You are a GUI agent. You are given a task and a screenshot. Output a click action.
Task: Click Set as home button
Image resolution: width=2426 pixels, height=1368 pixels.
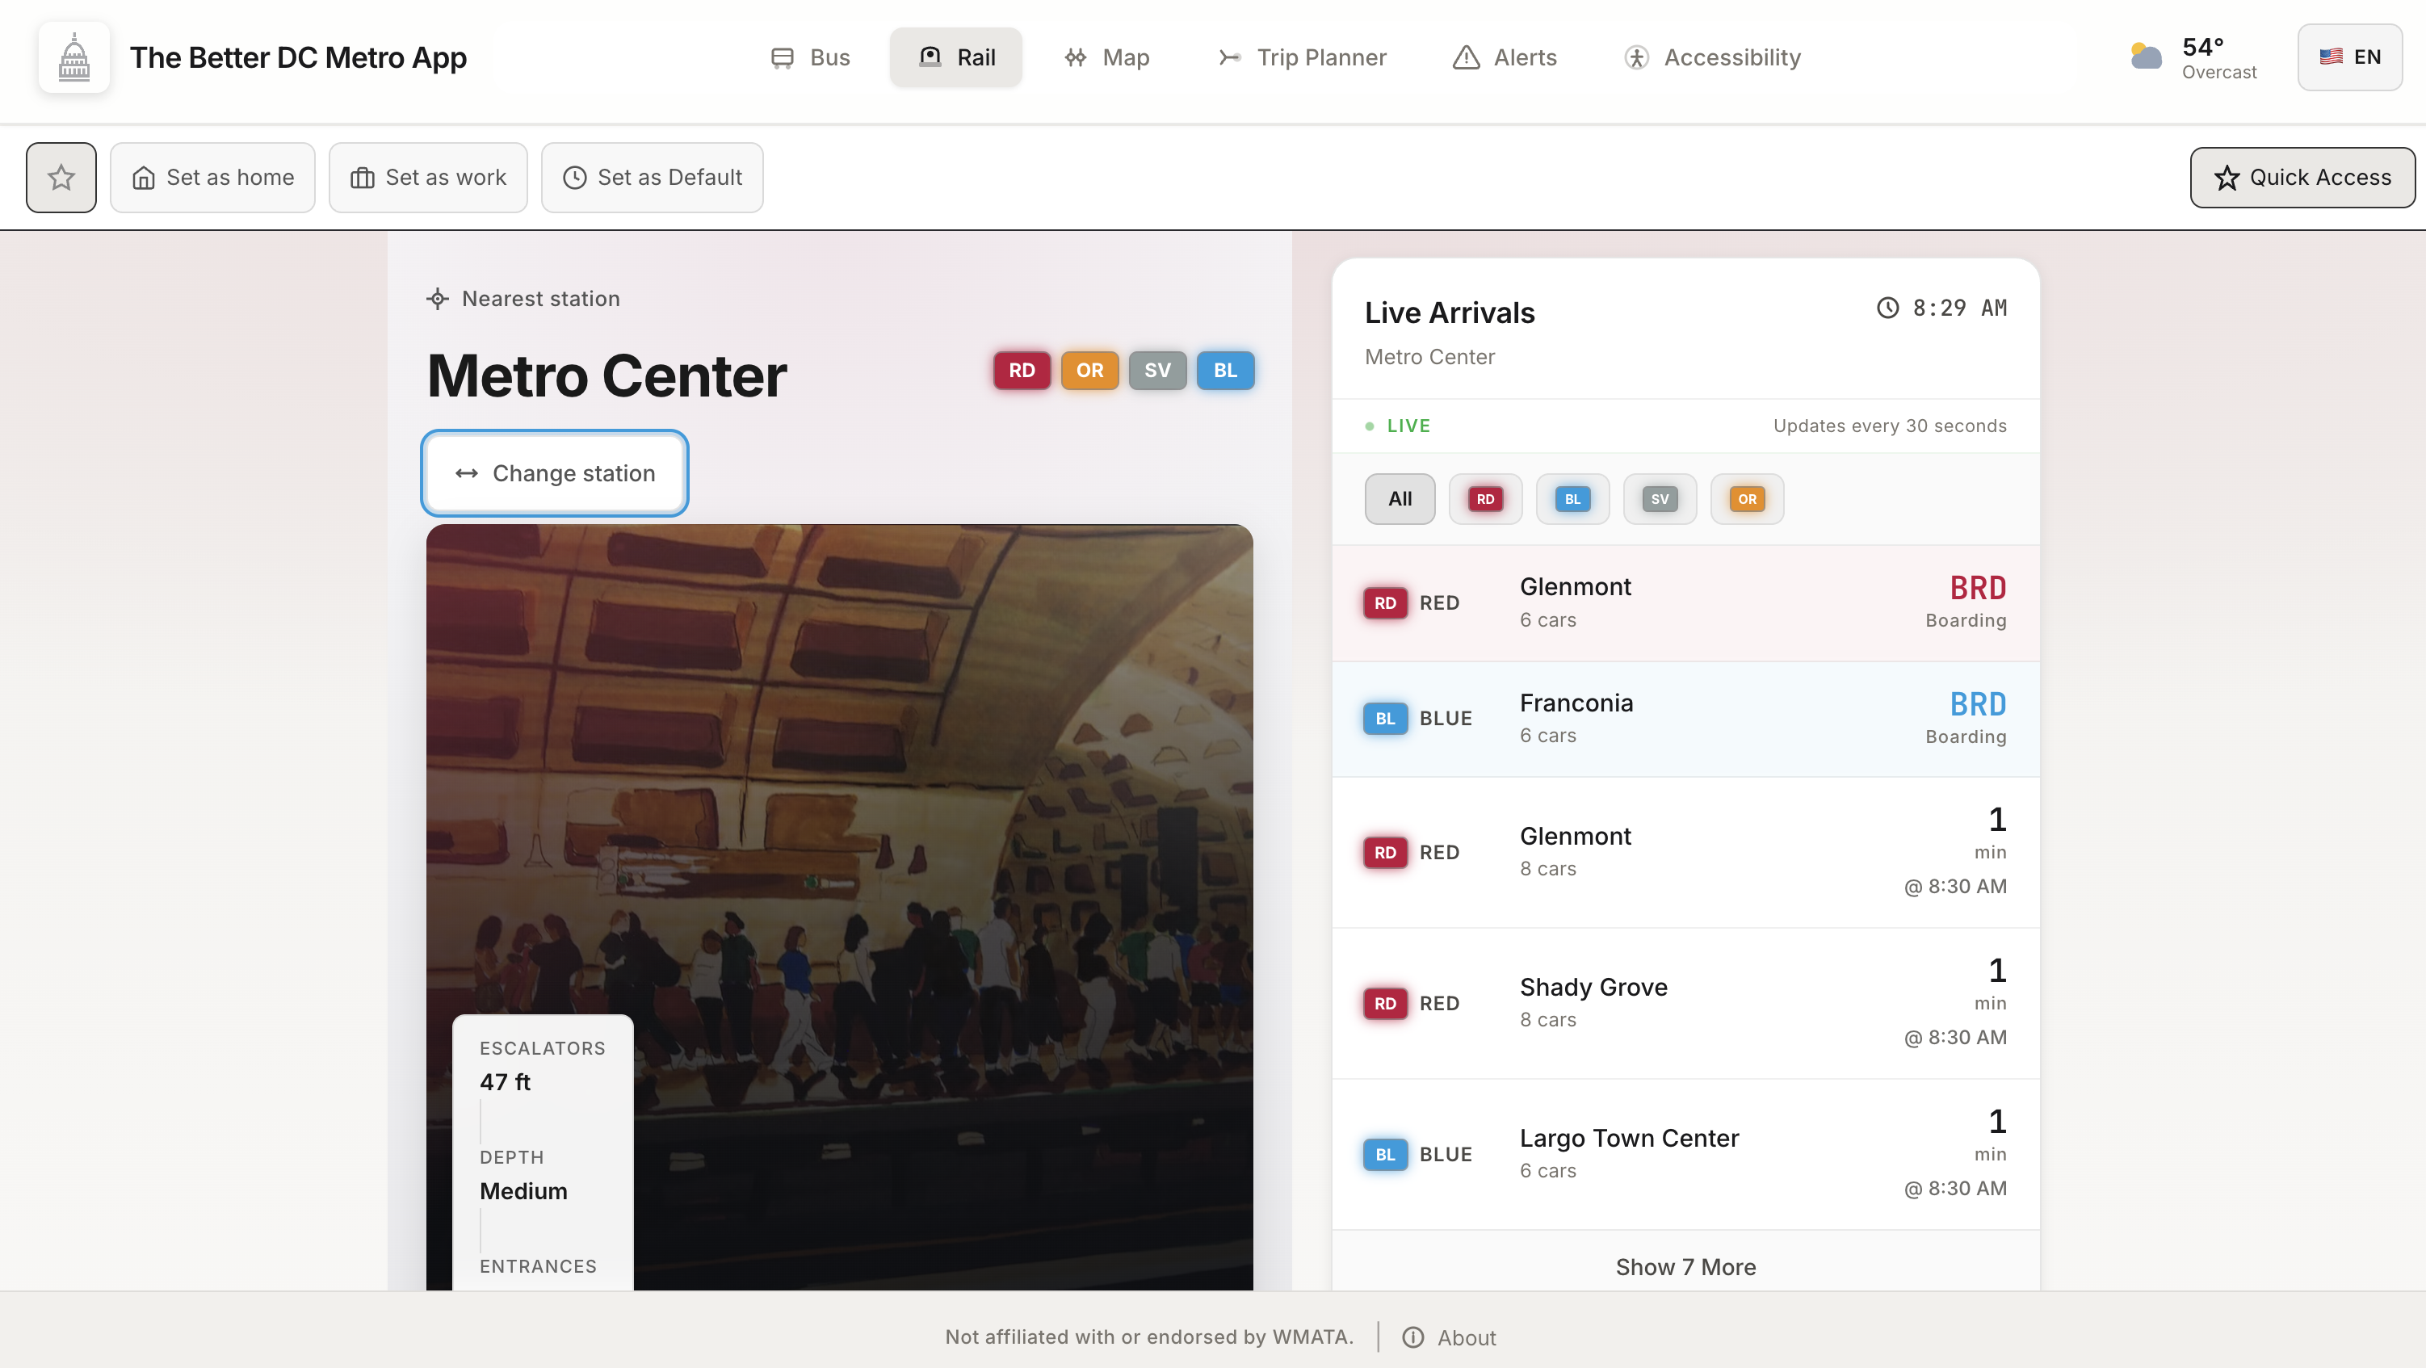pos(213,177)
